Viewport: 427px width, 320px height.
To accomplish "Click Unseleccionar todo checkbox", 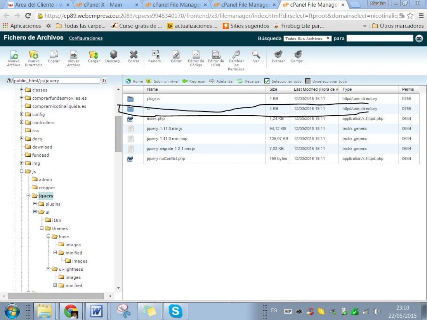I will click(308, 81).
